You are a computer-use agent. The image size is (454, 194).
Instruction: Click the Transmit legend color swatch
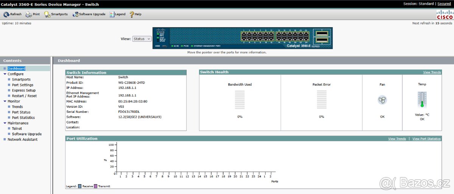(x=95, y=186)
